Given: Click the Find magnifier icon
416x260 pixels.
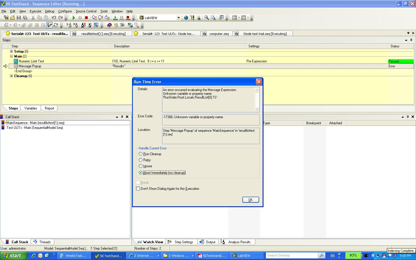Looking at the screenshot, I should coord(207,18).
